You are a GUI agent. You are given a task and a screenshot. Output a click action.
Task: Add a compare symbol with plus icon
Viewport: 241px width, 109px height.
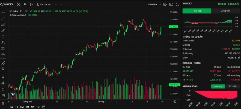tap(19, 5)
